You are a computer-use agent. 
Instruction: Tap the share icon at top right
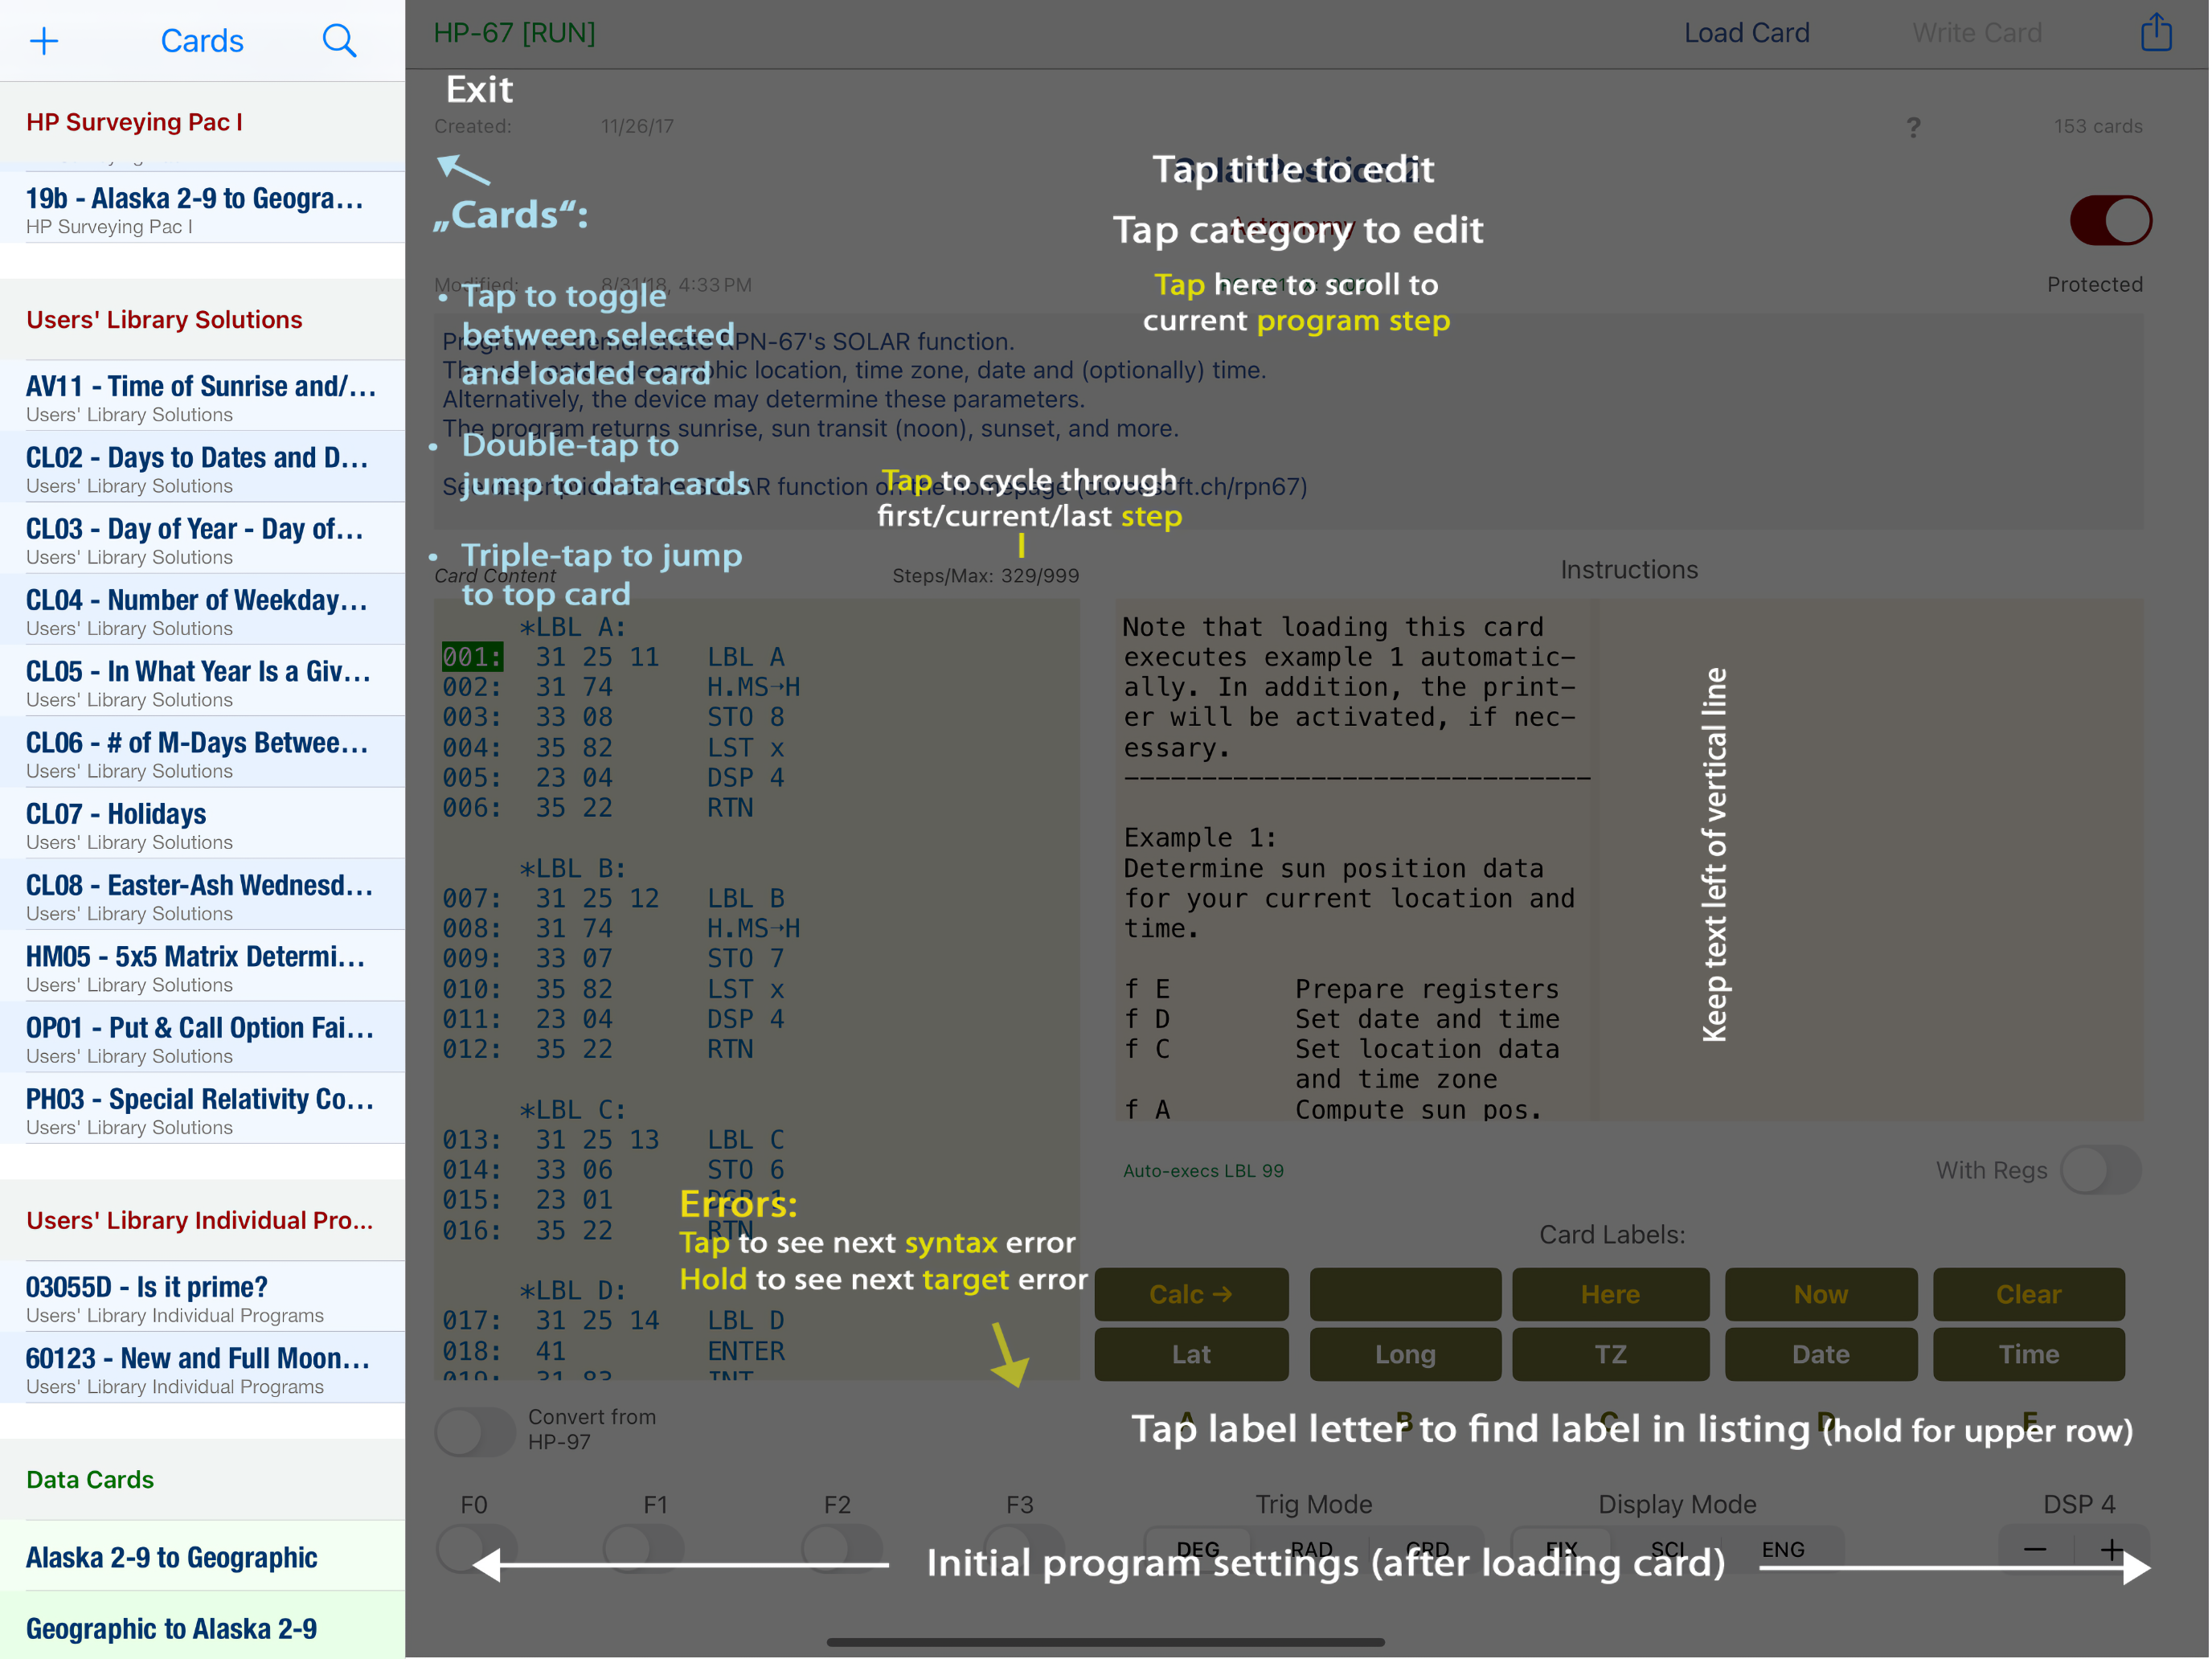click(2156, 33)
